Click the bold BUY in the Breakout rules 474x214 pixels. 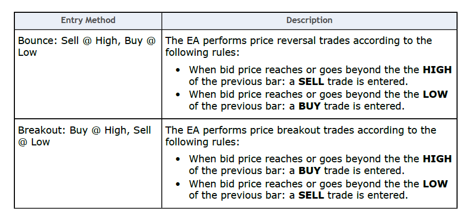point(309,170)
